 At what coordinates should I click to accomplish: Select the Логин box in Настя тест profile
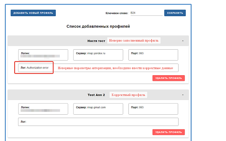(43, 55)
